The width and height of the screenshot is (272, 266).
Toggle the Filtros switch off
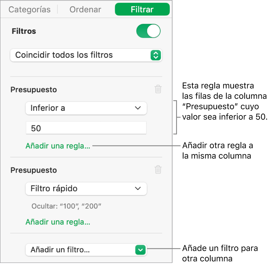point(148,31)
